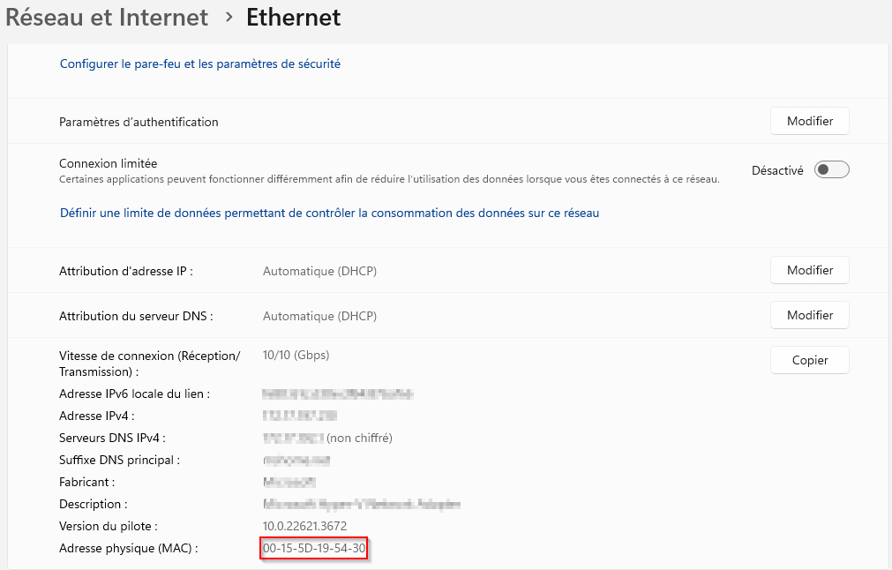Select the Paramètres d'authentification label
Screen dimensions: 892x570
139,122
